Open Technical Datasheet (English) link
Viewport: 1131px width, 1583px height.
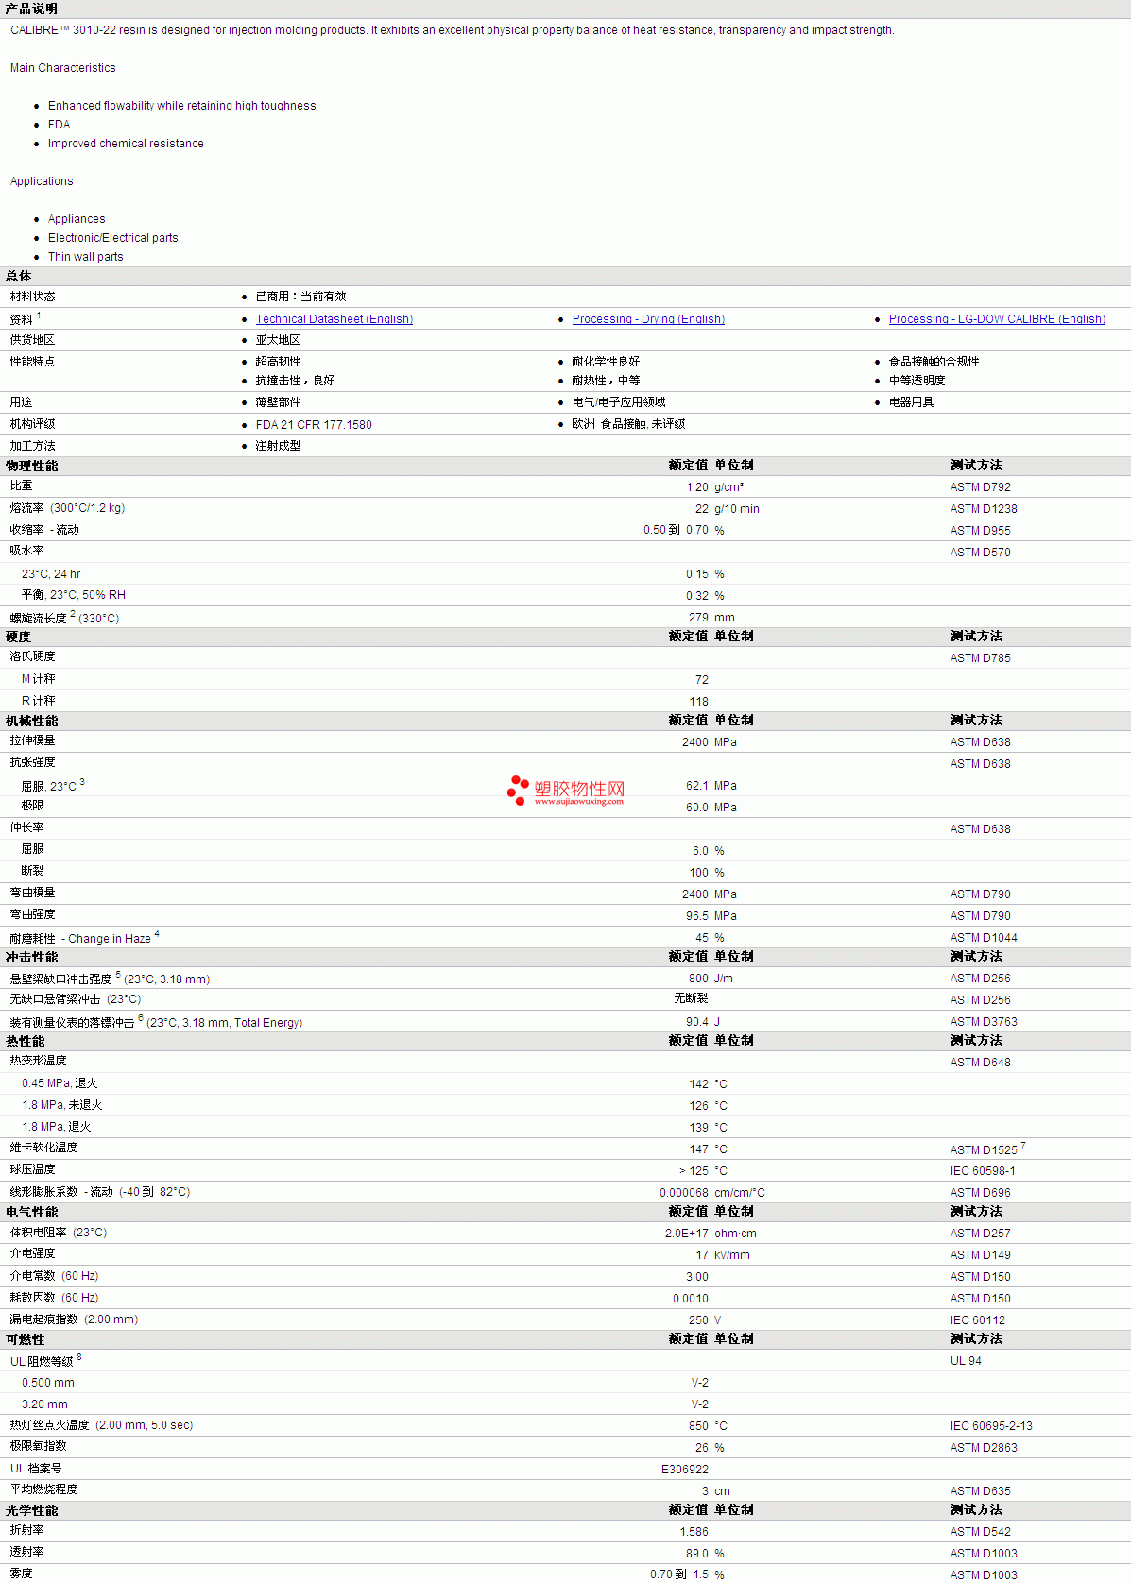tap(334, 319)
